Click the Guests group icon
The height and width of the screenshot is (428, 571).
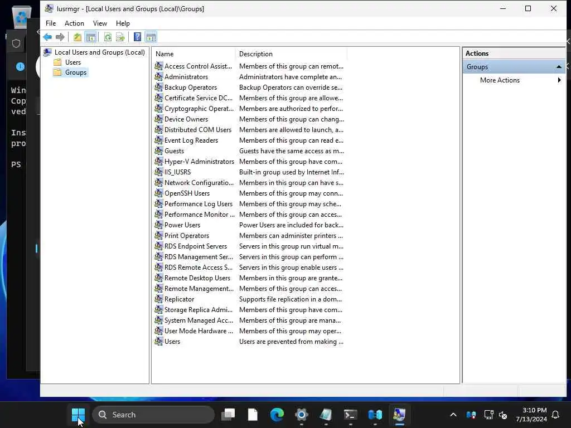158,150
